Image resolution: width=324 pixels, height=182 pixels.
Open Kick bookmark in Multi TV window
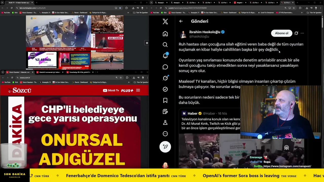15,12
